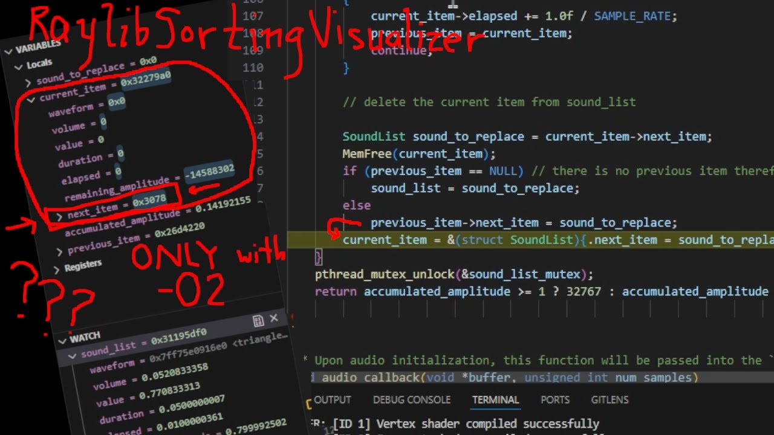Select the current_item value = 0 row
Image resolution: width=774 pixels, height=435 pixels.
[79, 143]
